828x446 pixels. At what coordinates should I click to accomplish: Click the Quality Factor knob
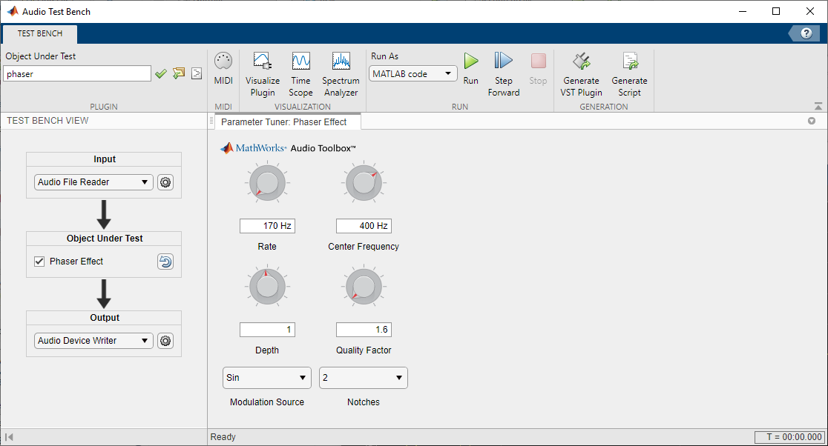[364, 287]
